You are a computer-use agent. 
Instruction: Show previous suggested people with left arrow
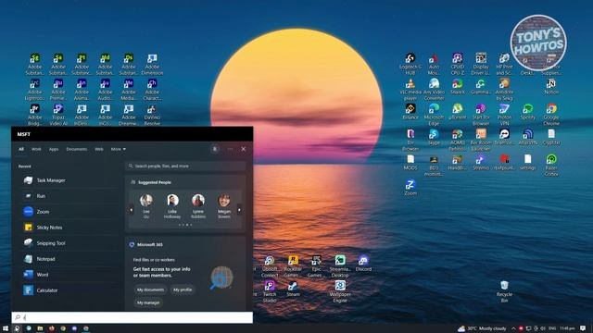click(132, 210)
